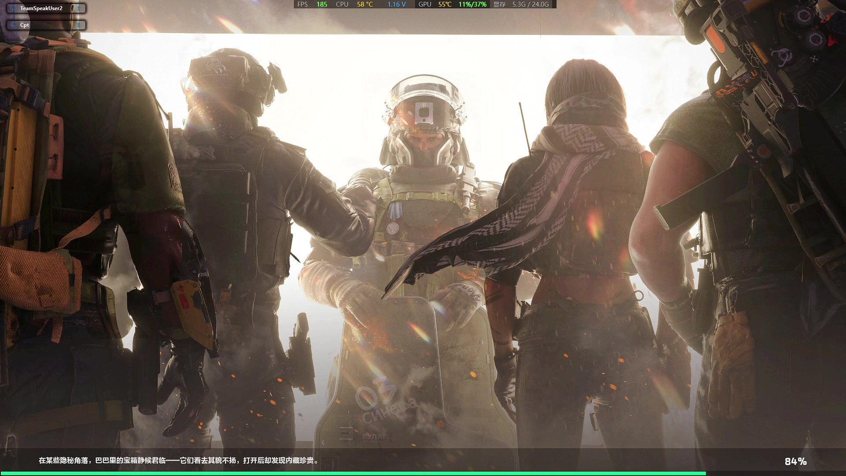Viewport: 846px width, 476px height.
Task: Click the GPU usage 11%/37%
Action: click(x=472, y=4)
